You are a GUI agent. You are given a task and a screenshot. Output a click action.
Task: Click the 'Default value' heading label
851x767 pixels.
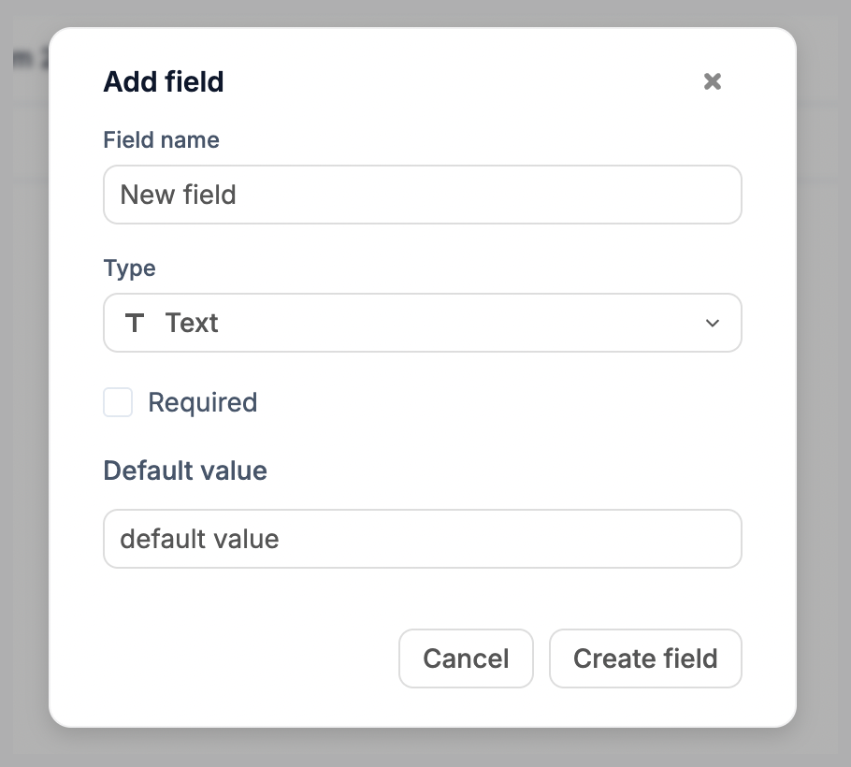(x=185, y=470)
